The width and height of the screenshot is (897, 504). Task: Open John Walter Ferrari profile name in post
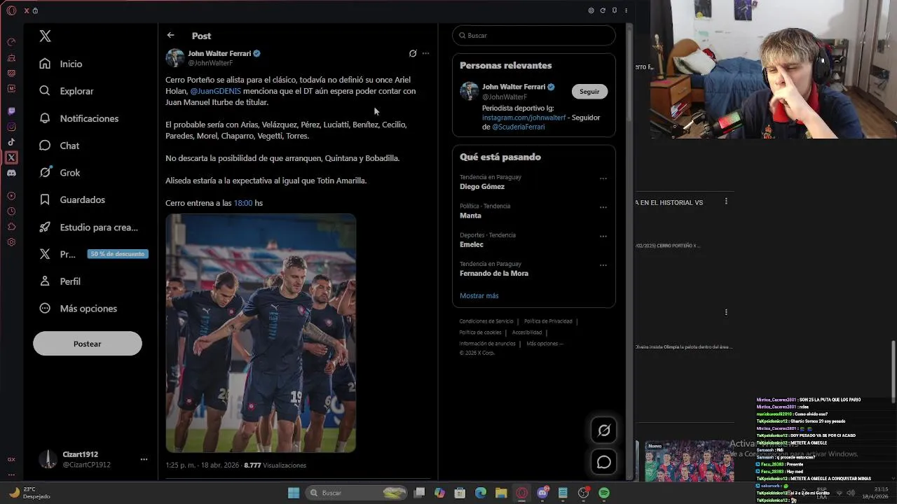click(219, 53)
